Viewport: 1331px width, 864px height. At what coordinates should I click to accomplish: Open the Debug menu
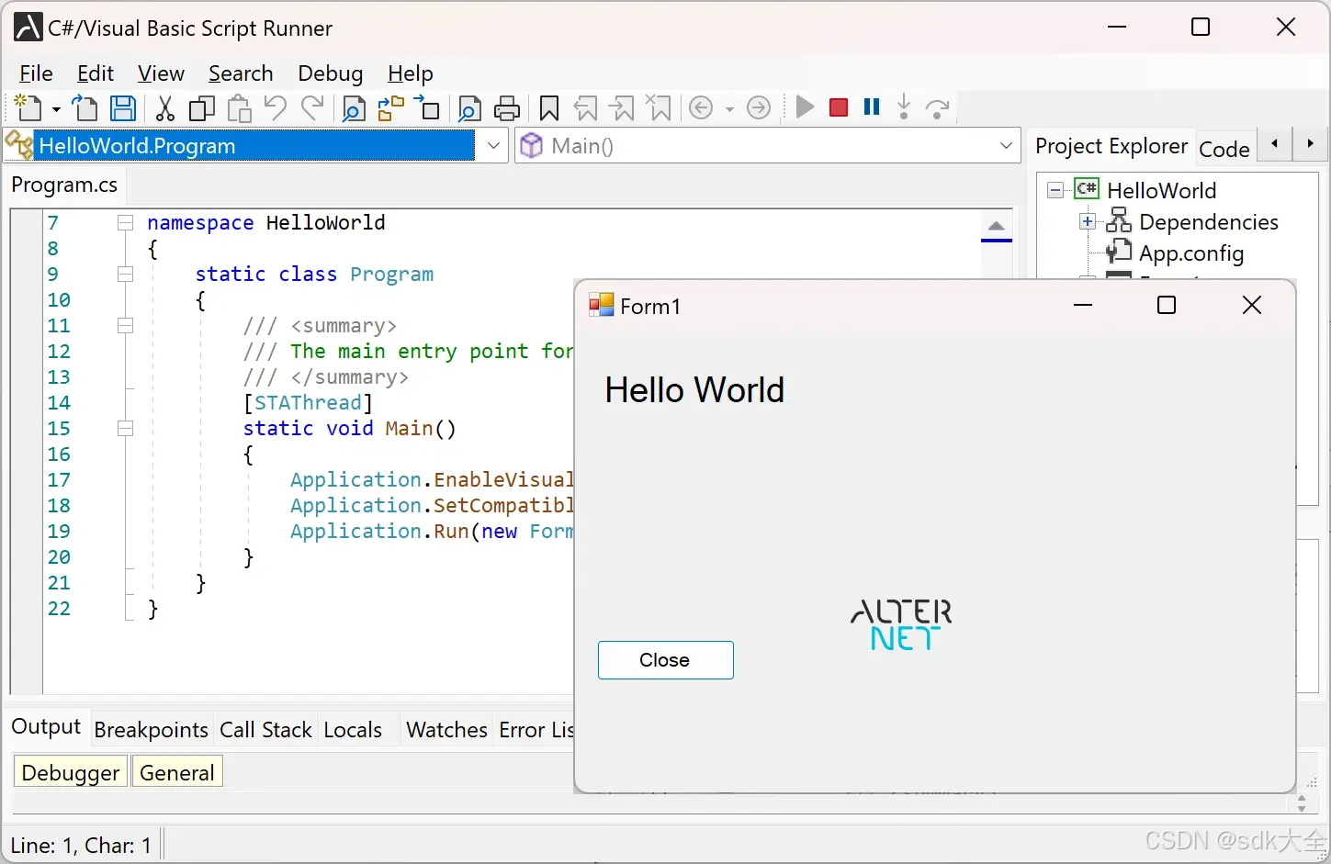click(330, 73)
